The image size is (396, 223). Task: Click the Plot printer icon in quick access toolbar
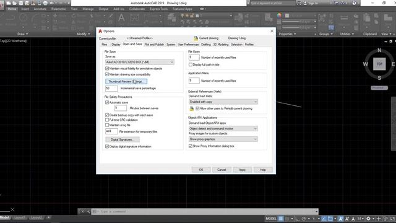point(45,3)
